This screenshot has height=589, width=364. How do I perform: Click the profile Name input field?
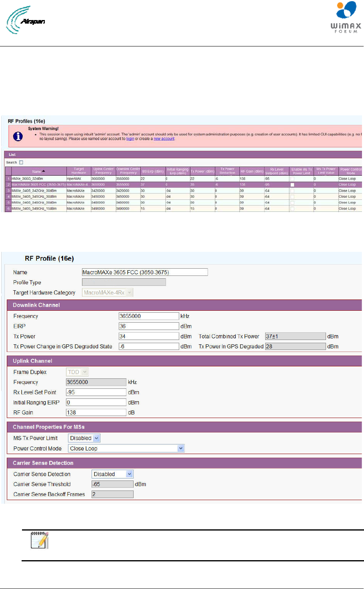[x=145, y=272]
